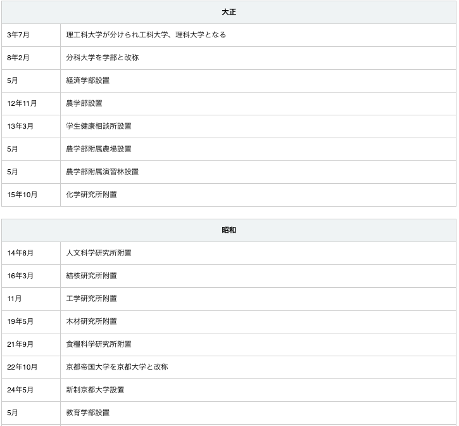Image resolution: width=459 pixels, height=426 pixels.
Task: Select the 人文科学研究所附置 entry
Action: (x=258, y=253)
